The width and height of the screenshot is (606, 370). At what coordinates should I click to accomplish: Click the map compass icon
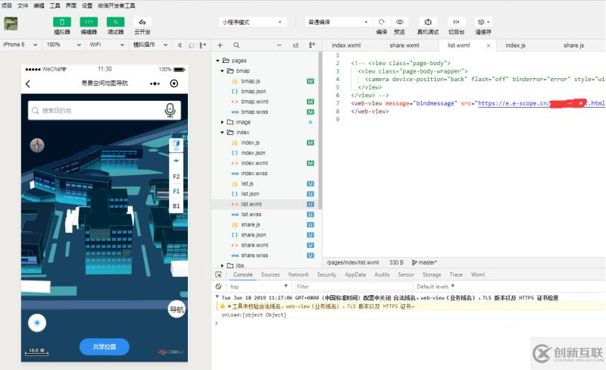[37, 145]
